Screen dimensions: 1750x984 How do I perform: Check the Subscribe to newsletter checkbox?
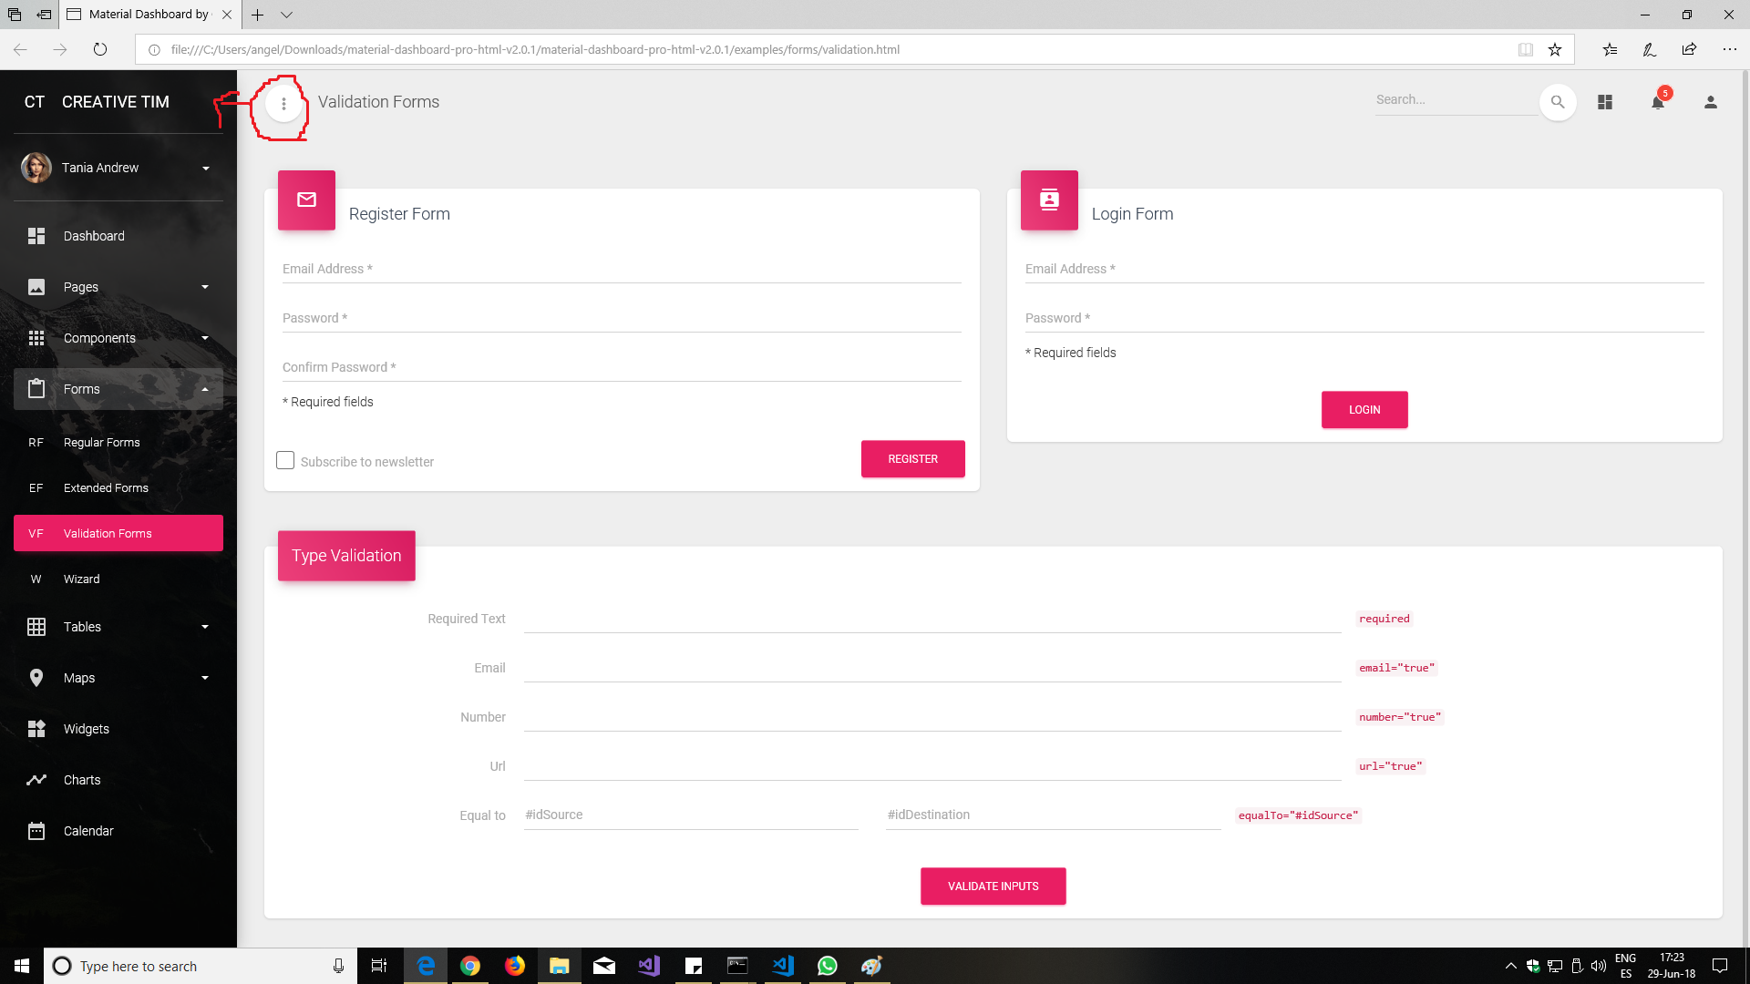coord(285,461)
